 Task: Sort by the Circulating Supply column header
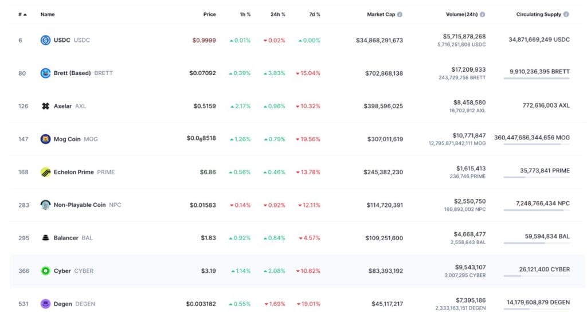538,14
